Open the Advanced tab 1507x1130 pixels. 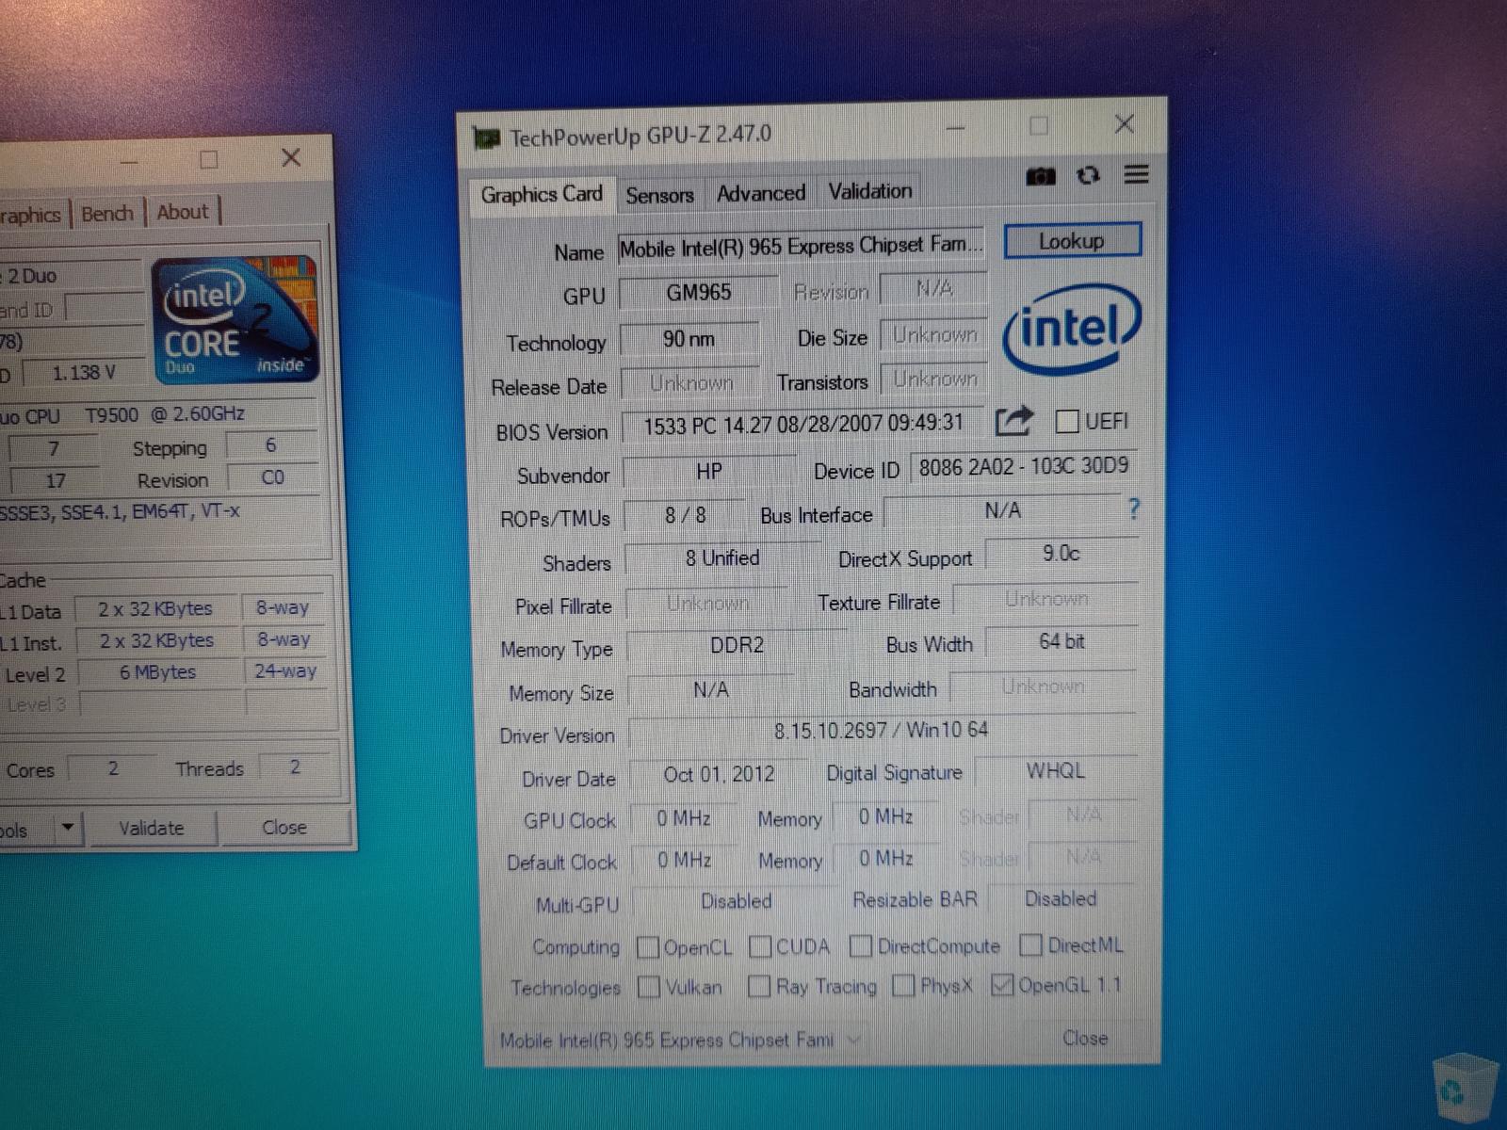(761, 193)
